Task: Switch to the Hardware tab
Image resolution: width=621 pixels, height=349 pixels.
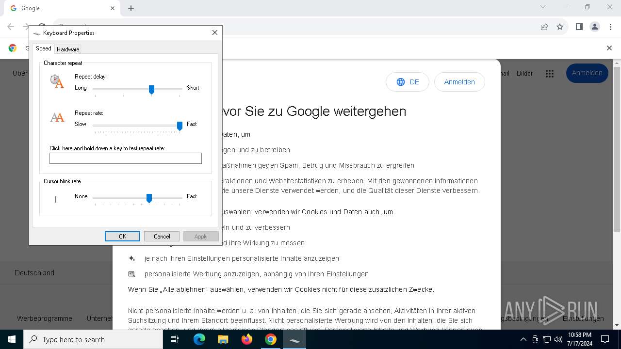Action: tap(68, 49)
